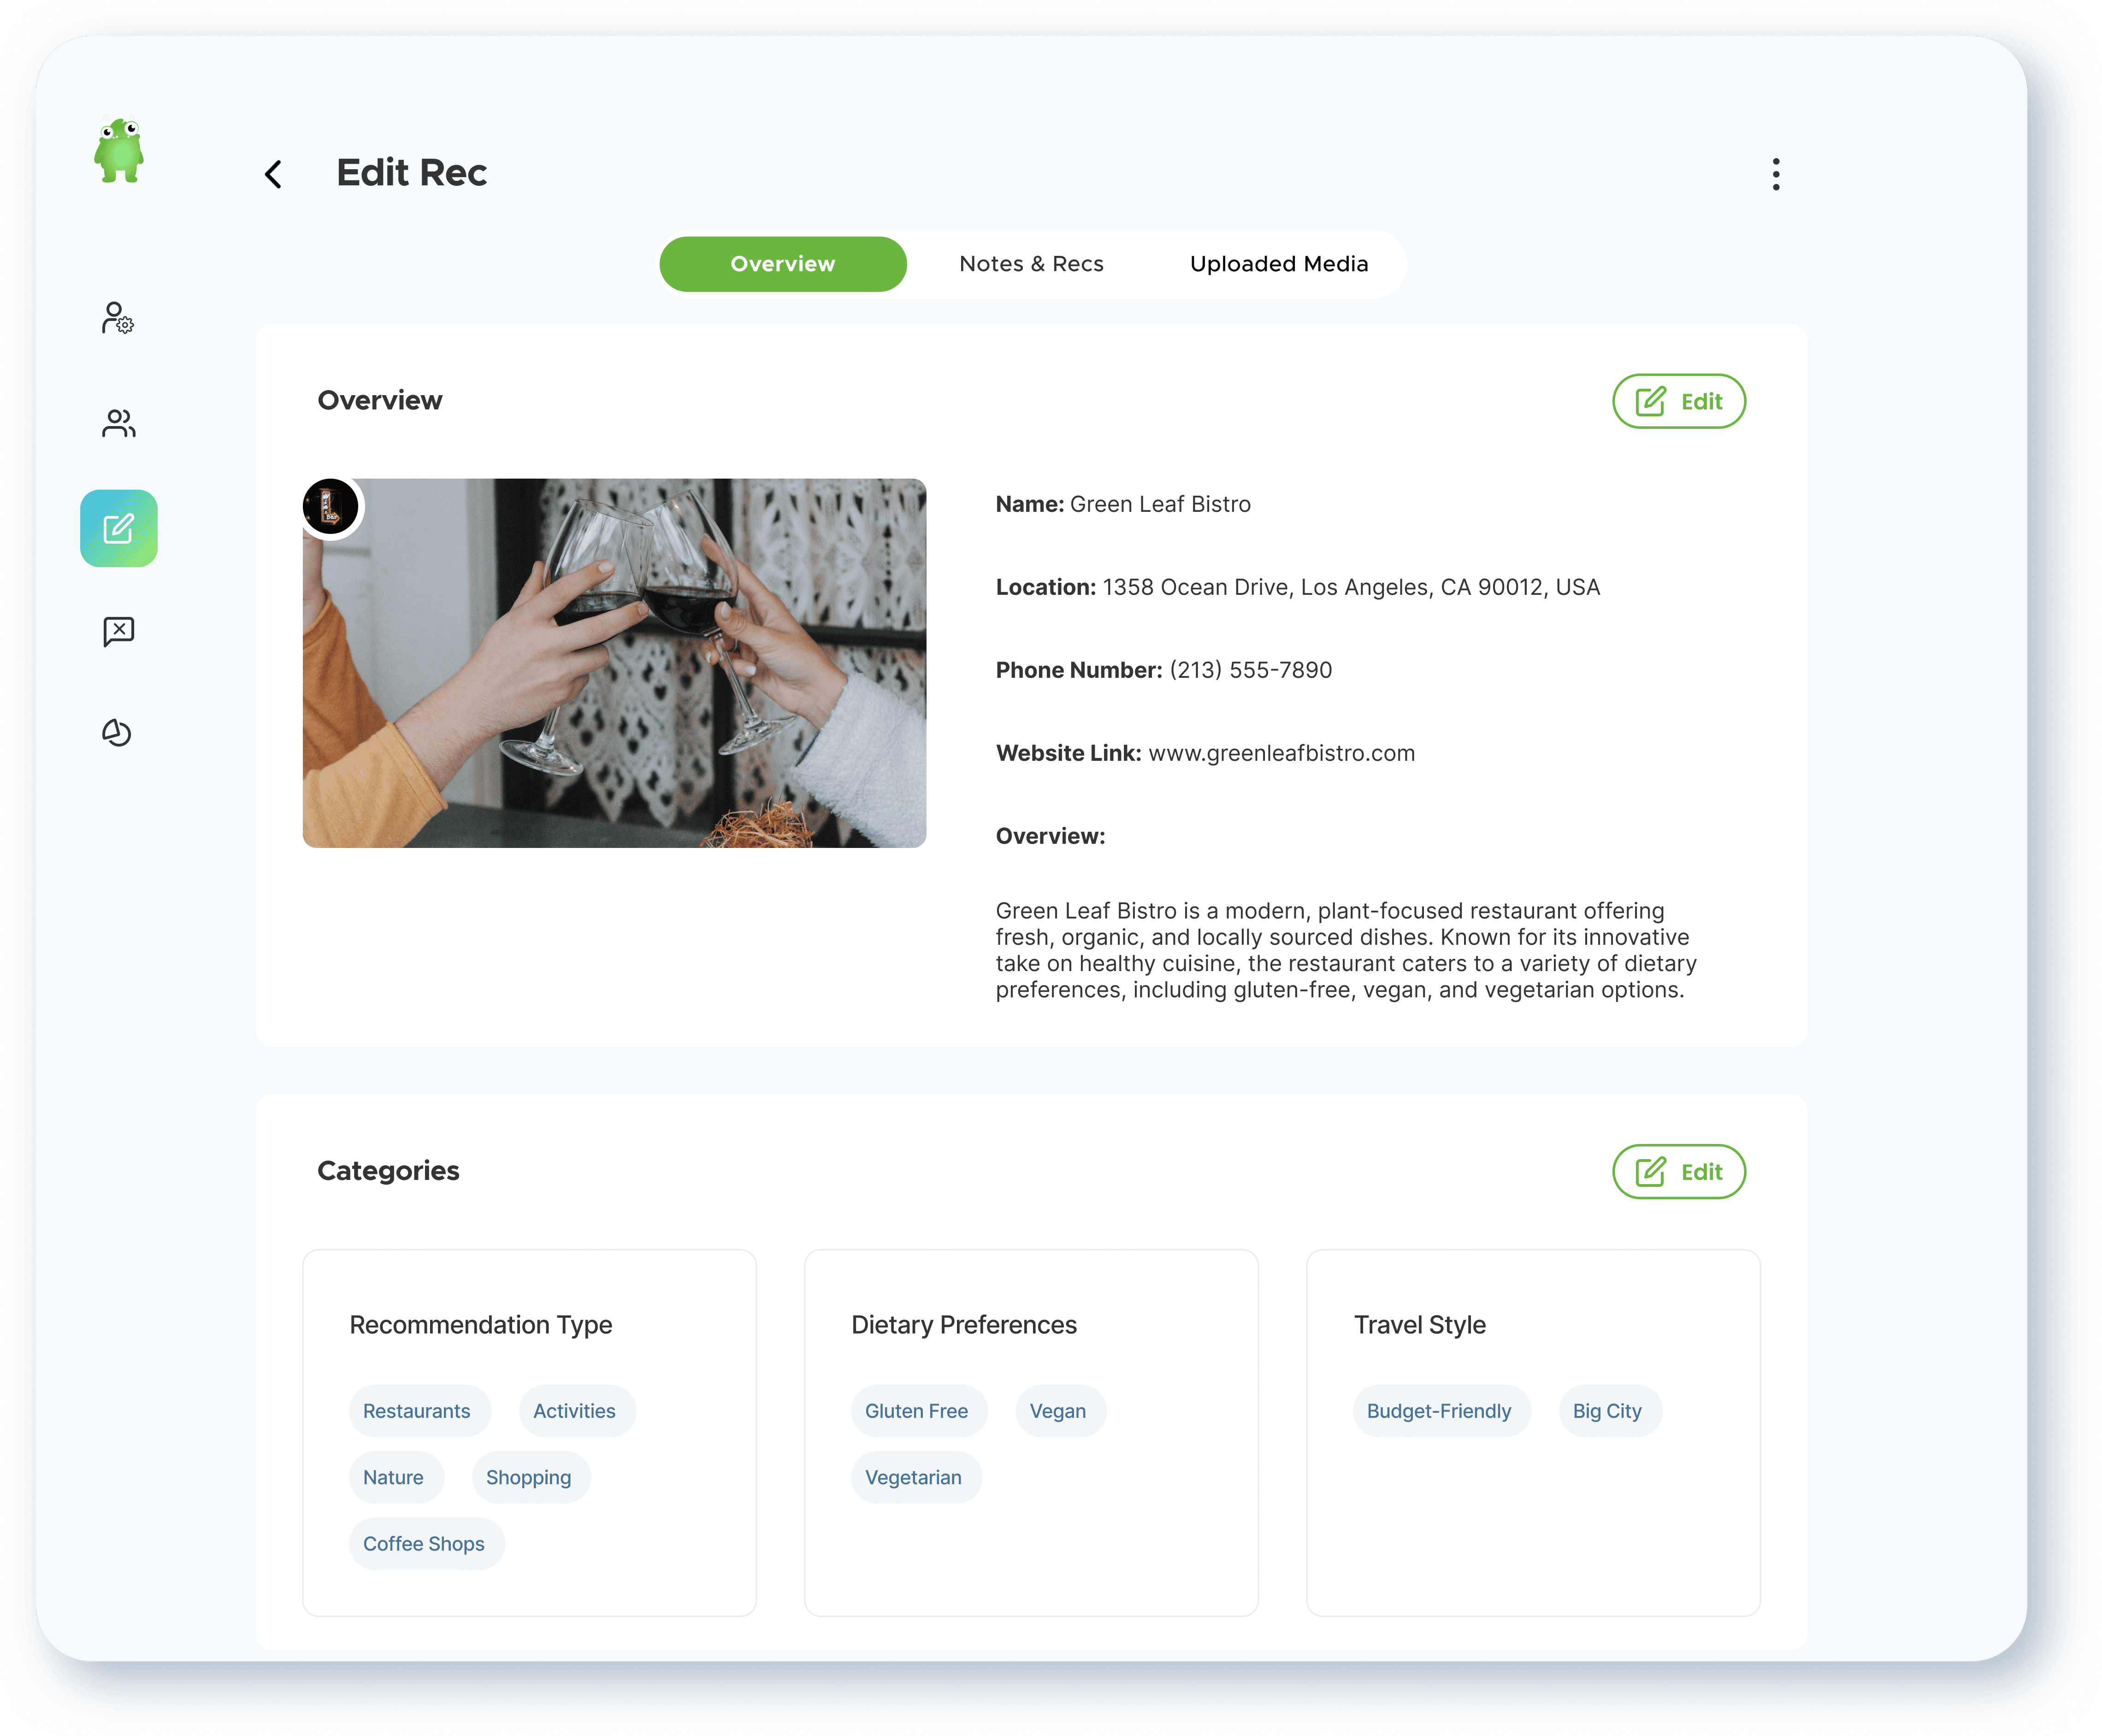Open the www.greenleafbistro.com website link
Screen dimensions: 2102x1736
point(1281,753)
